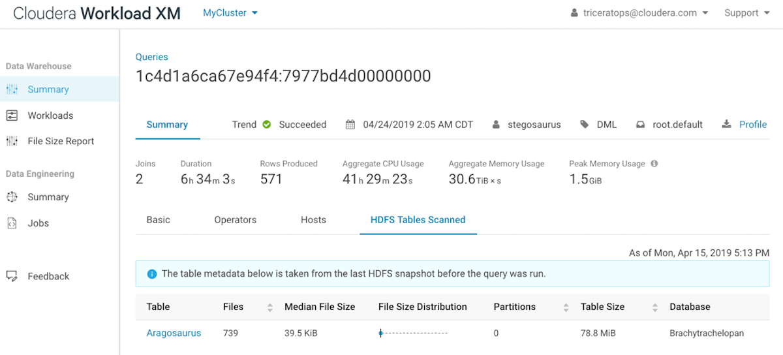Screen dimensions: 783x355
Task: Expand the triceratops@cloudera.com user menu
Action: point(639,13)
